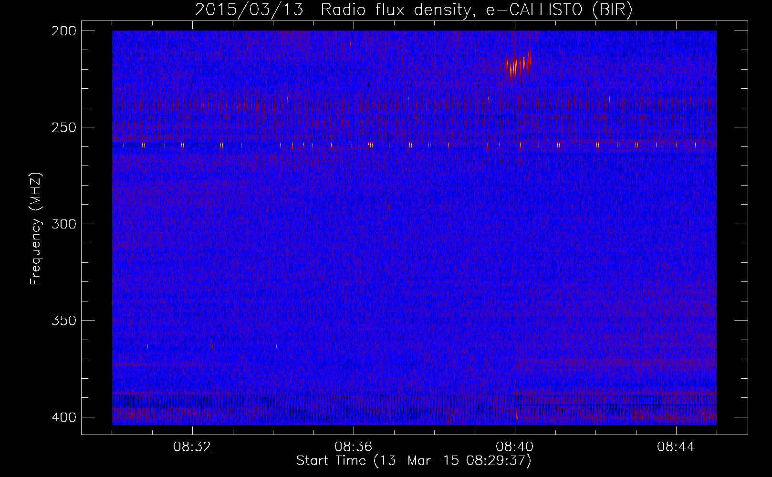Screen dimensions: 772x477
Task: Click the small red burst spot near 400 MHz at 08:40
Action: click(516, 415)
